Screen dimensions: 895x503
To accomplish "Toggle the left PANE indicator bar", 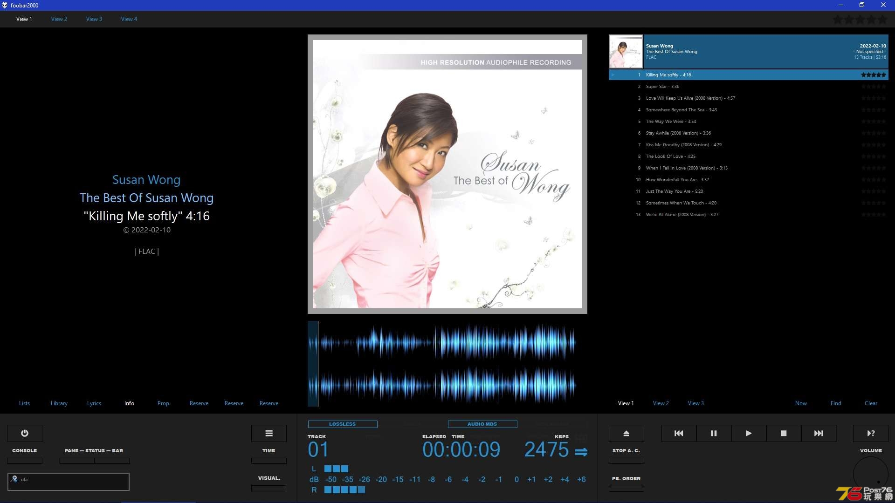I will pos(77,461).
